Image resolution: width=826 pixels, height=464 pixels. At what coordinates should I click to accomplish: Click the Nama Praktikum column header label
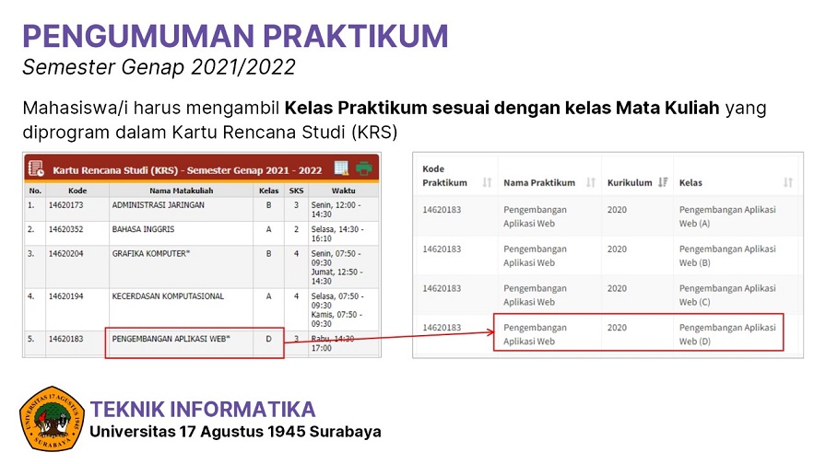(539, 182)
